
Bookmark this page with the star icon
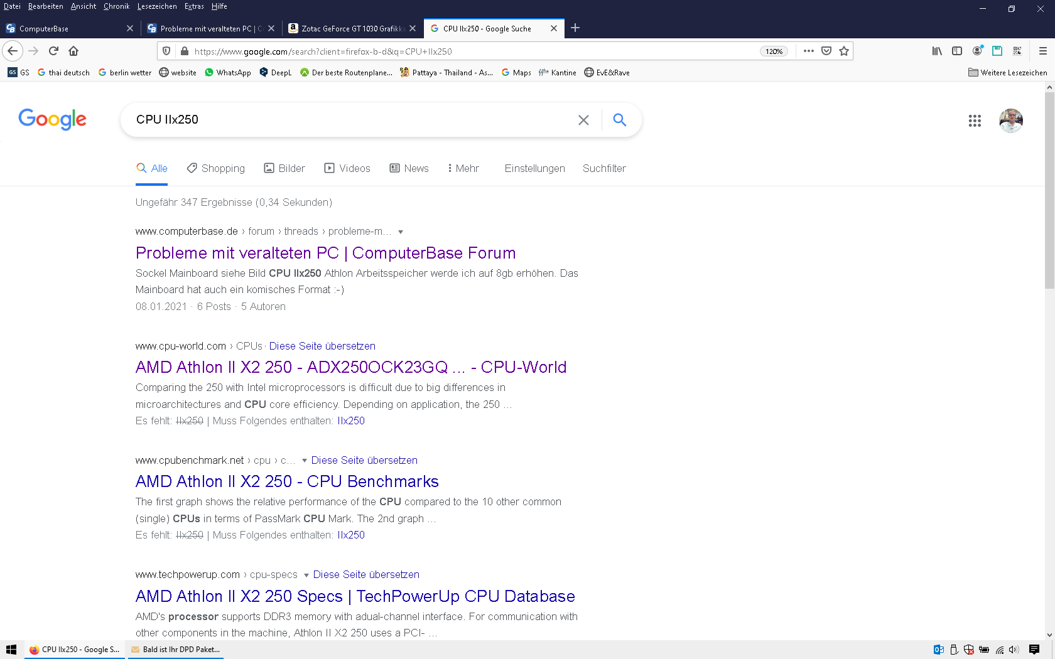click(844, 51)
